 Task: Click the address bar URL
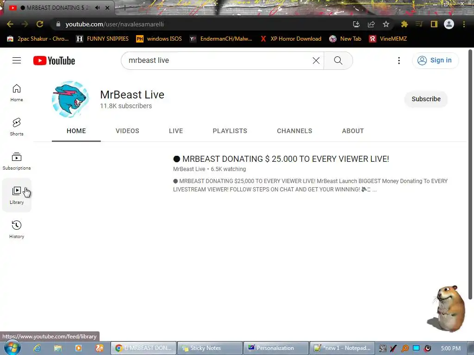(x=115, y=24)
